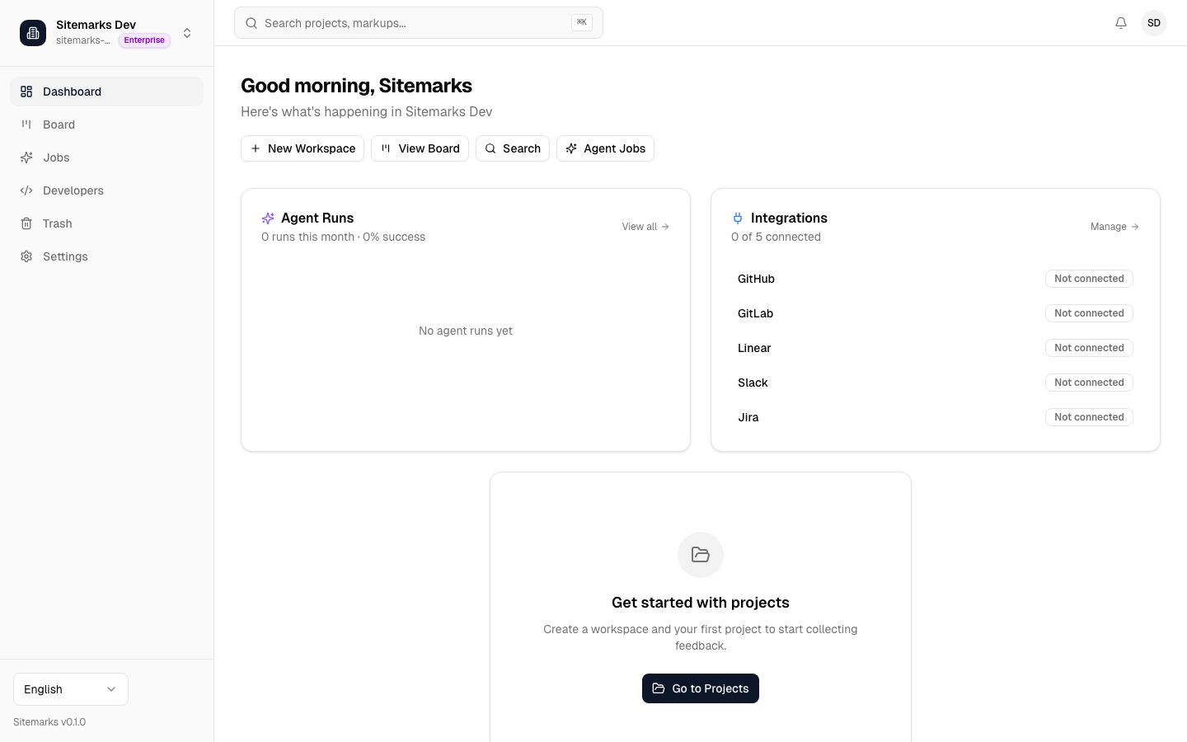Click the Developers code icon in sidebar
The width and height of the screenshot is (1187, 742).
[26, 190]
